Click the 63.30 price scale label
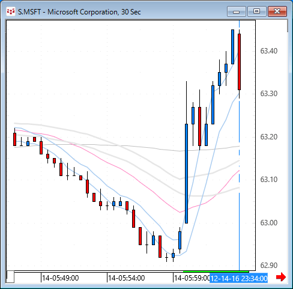Viewport: 293px width, 289px height. pos(269,94)
